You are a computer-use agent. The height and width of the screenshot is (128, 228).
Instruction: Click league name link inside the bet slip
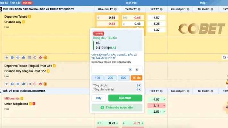114,56
